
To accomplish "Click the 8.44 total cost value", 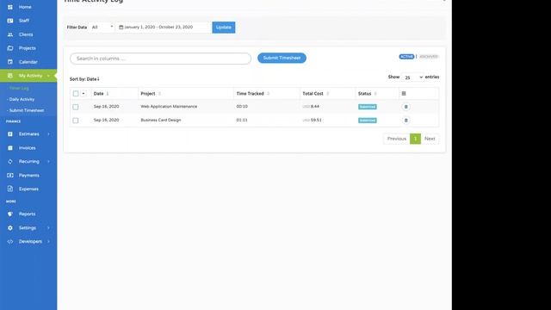I will click(x=315, y=106).
